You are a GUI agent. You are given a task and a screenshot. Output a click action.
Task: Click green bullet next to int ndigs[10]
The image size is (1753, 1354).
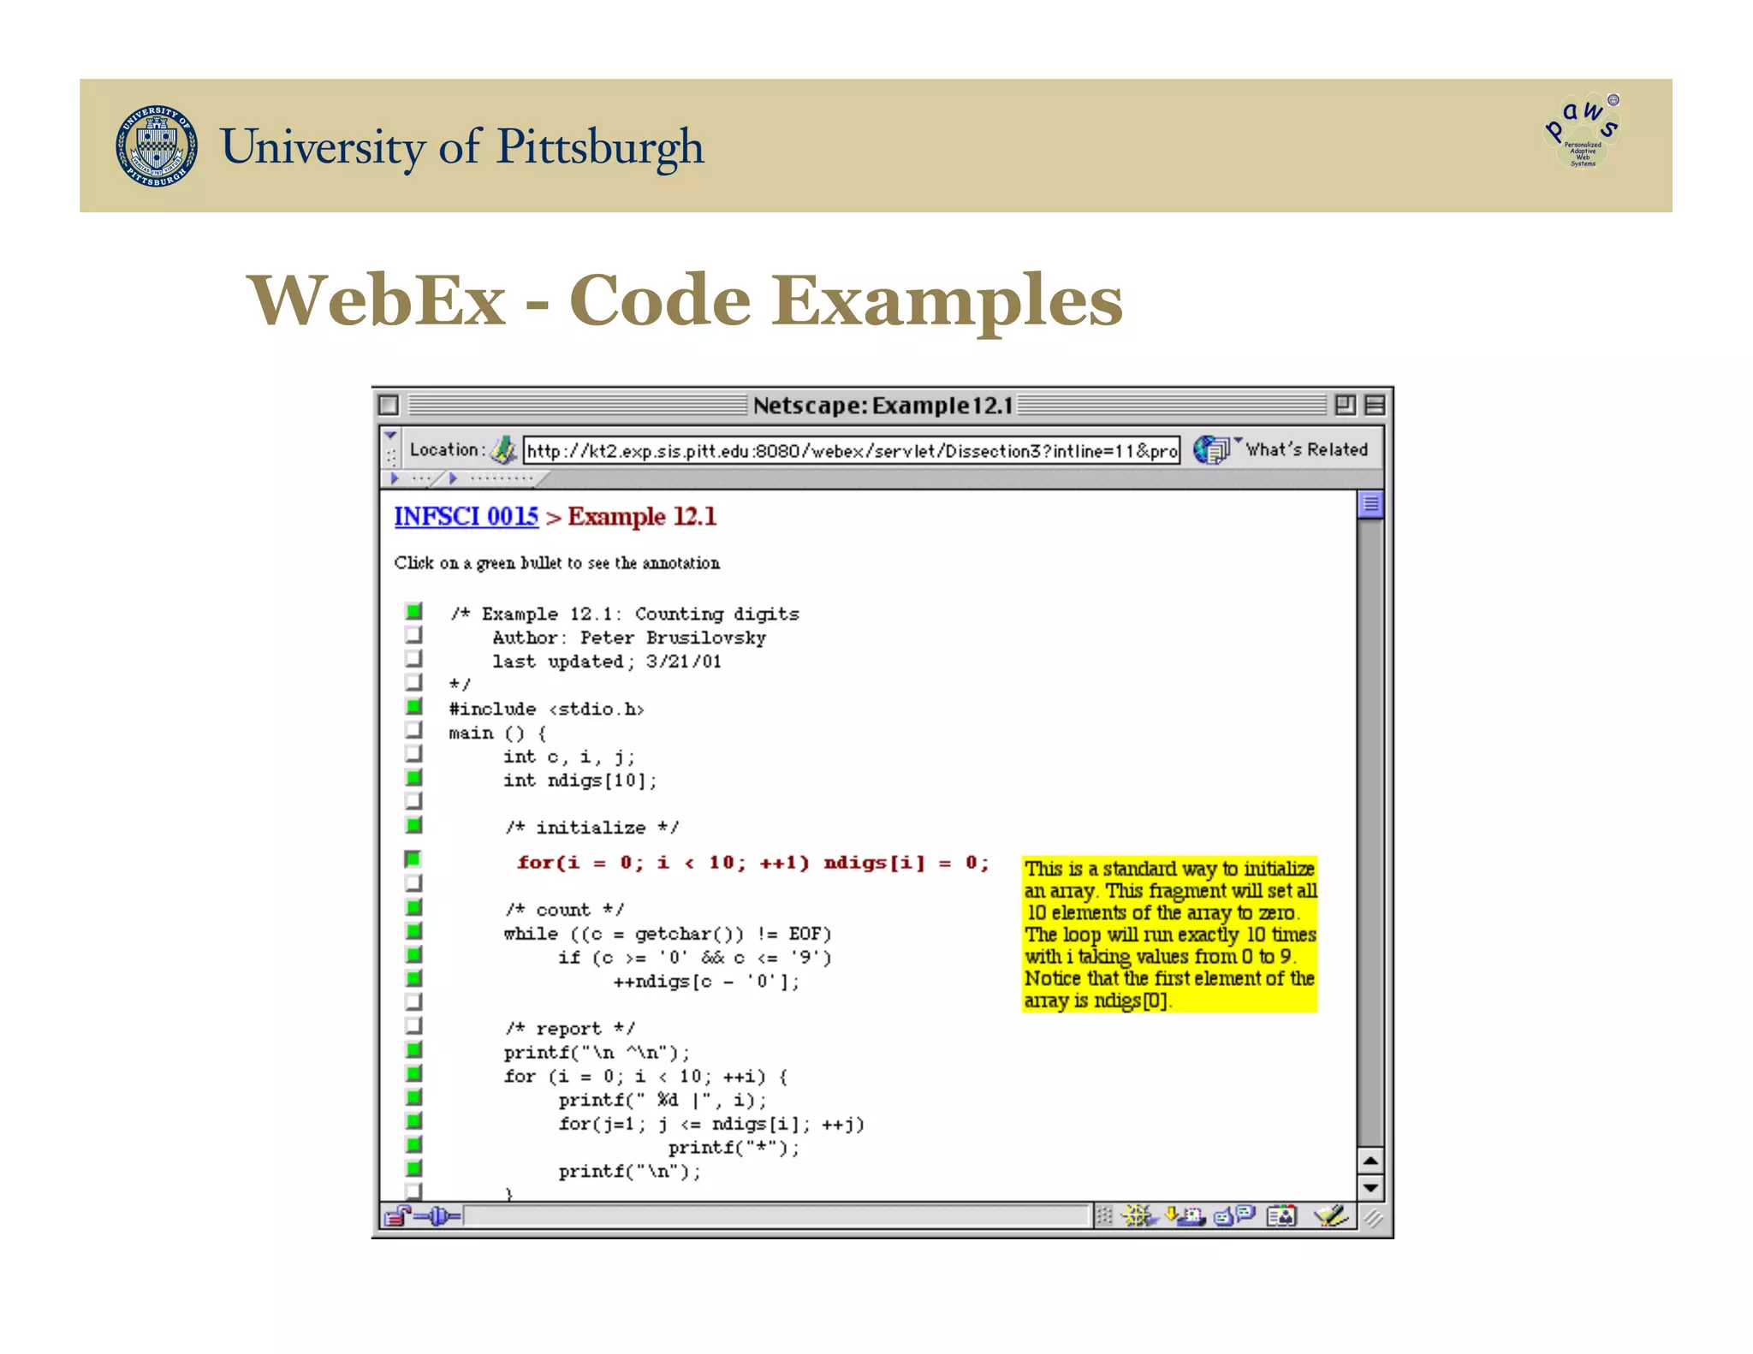pyautogui.click(x=414, y=777)
